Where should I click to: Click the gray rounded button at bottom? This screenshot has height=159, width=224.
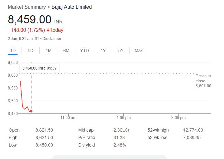[109, 157]
